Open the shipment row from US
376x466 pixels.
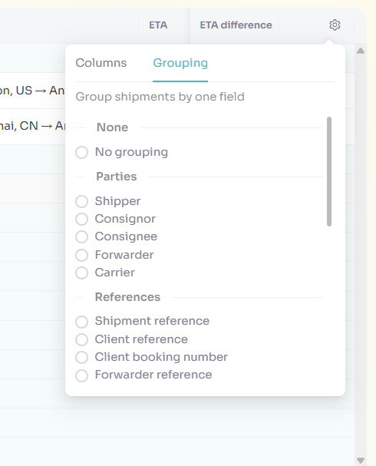[33, 91]
